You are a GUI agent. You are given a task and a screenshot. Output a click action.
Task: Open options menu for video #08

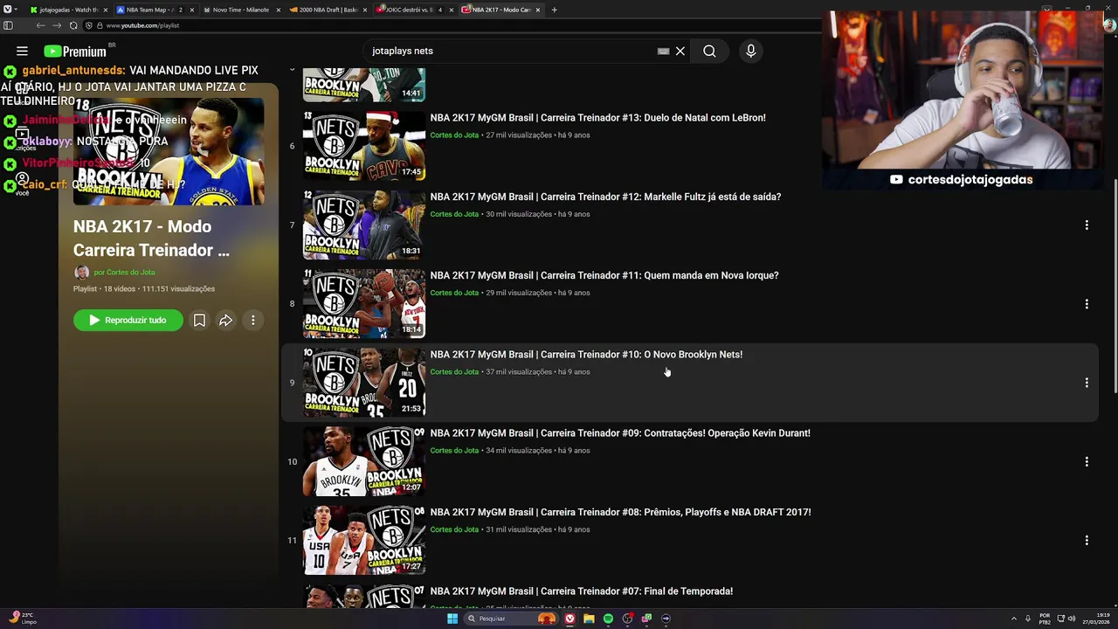tap(1087, 541)
